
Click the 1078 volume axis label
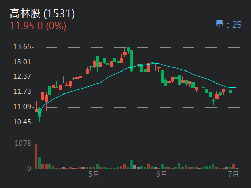23,143
